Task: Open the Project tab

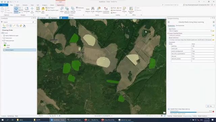Action: click(4, 5)
